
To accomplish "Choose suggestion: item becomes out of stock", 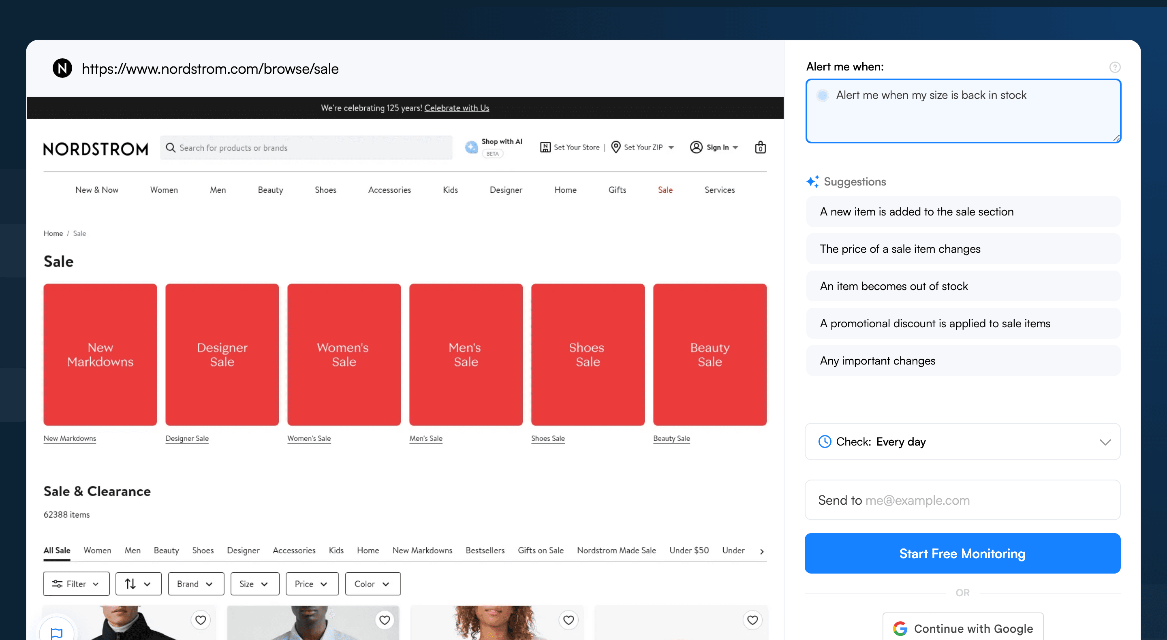I will point(963,286).
